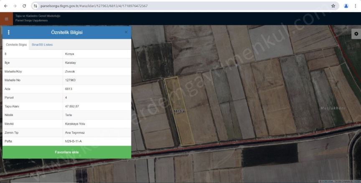361x183 pixels.
Task: Bookmark this page with the star icon
Action: click(x=333, y=6)
